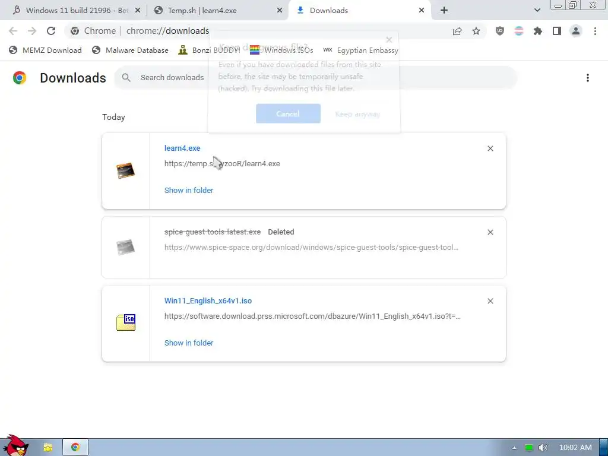Open the learn4.exe file link
The height and width of the screenshot is (456, 608).
[x=182, y=148]
